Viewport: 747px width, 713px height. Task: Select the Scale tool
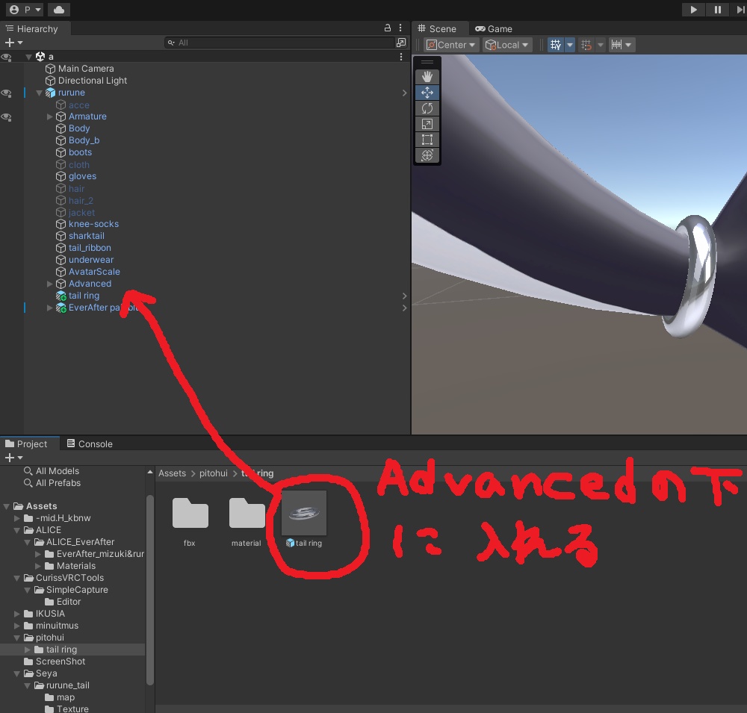[x=427, y=124]
